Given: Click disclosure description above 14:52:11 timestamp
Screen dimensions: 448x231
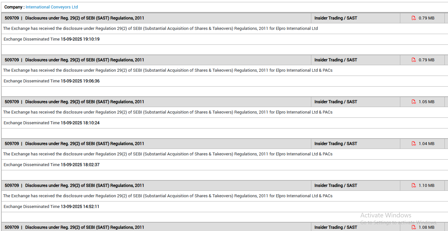Looking at the screenshot, I should pyautogui.click(x=168, y=196).
